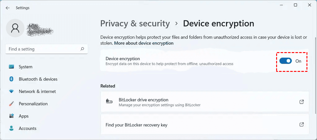The height and width of the screenshot is (140, 317).
Task: Click the Personalization paintbrush icon
Action: [11, 104]
